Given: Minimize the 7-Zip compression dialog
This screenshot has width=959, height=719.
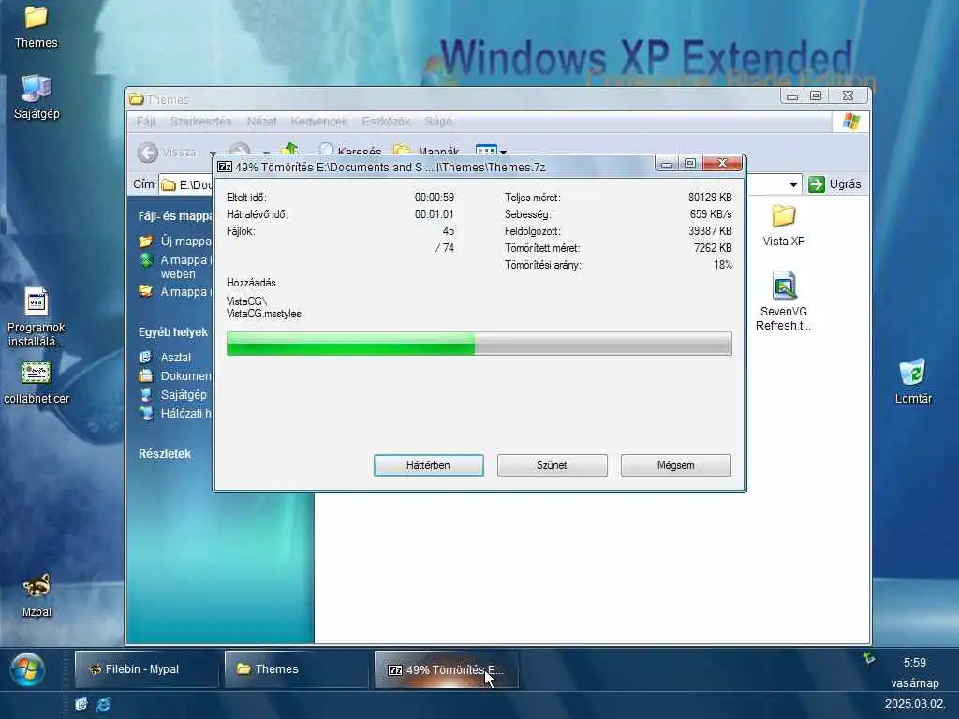Looking at the screenshot, I should (667, 163).
